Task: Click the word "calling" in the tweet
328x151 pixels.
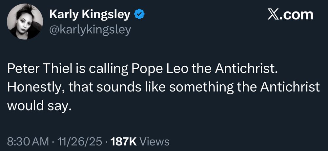Action: 111,70
